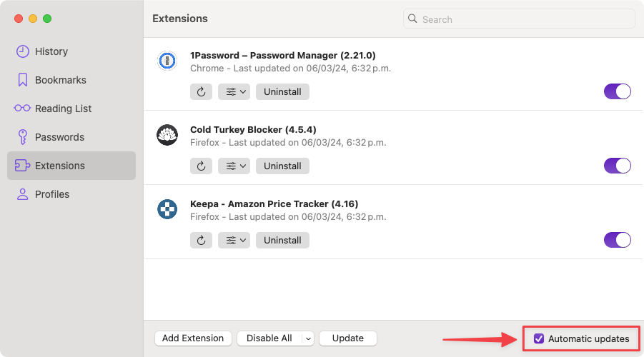Image resolution: width=644 pixels, height=357 pixels.
Task: Open Passwords in the sidebar
Action: click(x=71, y=137)
